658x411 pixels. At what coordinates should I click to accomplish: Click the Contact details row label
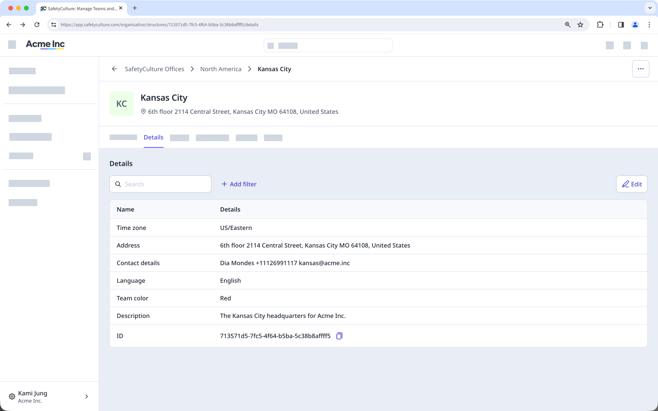click(x=138, y=263)
